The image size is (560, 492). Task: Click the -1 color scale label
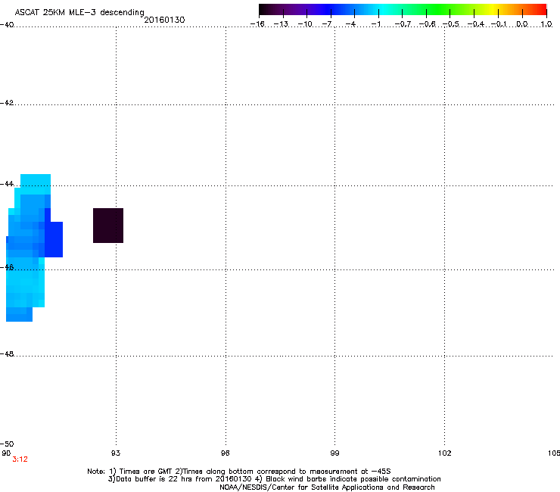click(x=375, y=24)
